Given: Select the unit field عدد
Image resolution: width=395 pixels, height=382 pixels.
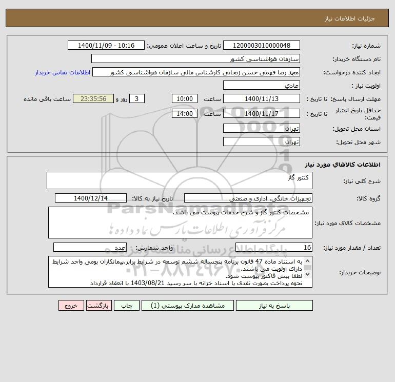Looking at the screenshot, I should [90, 247].
